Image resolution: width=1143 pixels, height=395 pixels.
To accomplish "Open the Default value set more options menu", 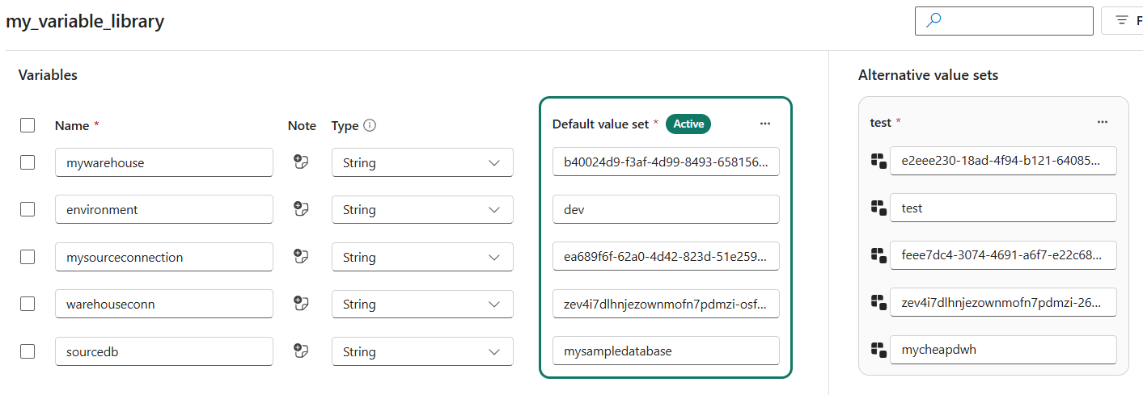I will pos(765,124).
